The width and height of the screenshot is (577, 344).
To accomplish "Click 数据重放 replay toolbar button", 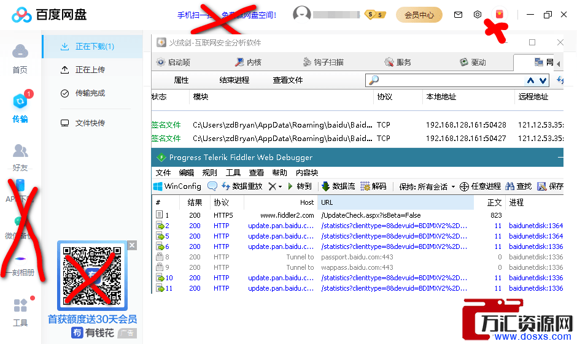I will coord(242,186).
